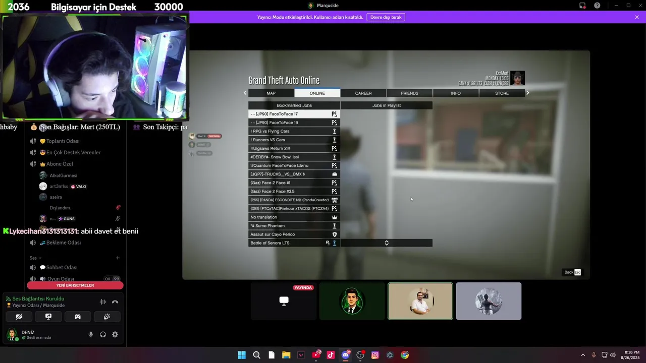Select job '[JGP7]-TRUCKS__VS__BMX $'

[x=294, y=174]
